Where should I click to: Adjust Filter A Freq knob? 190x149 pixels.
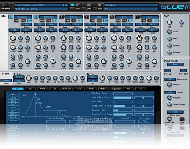coord(29,78)
